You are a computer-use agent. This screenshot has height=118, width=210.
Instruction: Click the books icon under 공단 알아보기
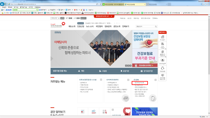[x=105, y=112]
